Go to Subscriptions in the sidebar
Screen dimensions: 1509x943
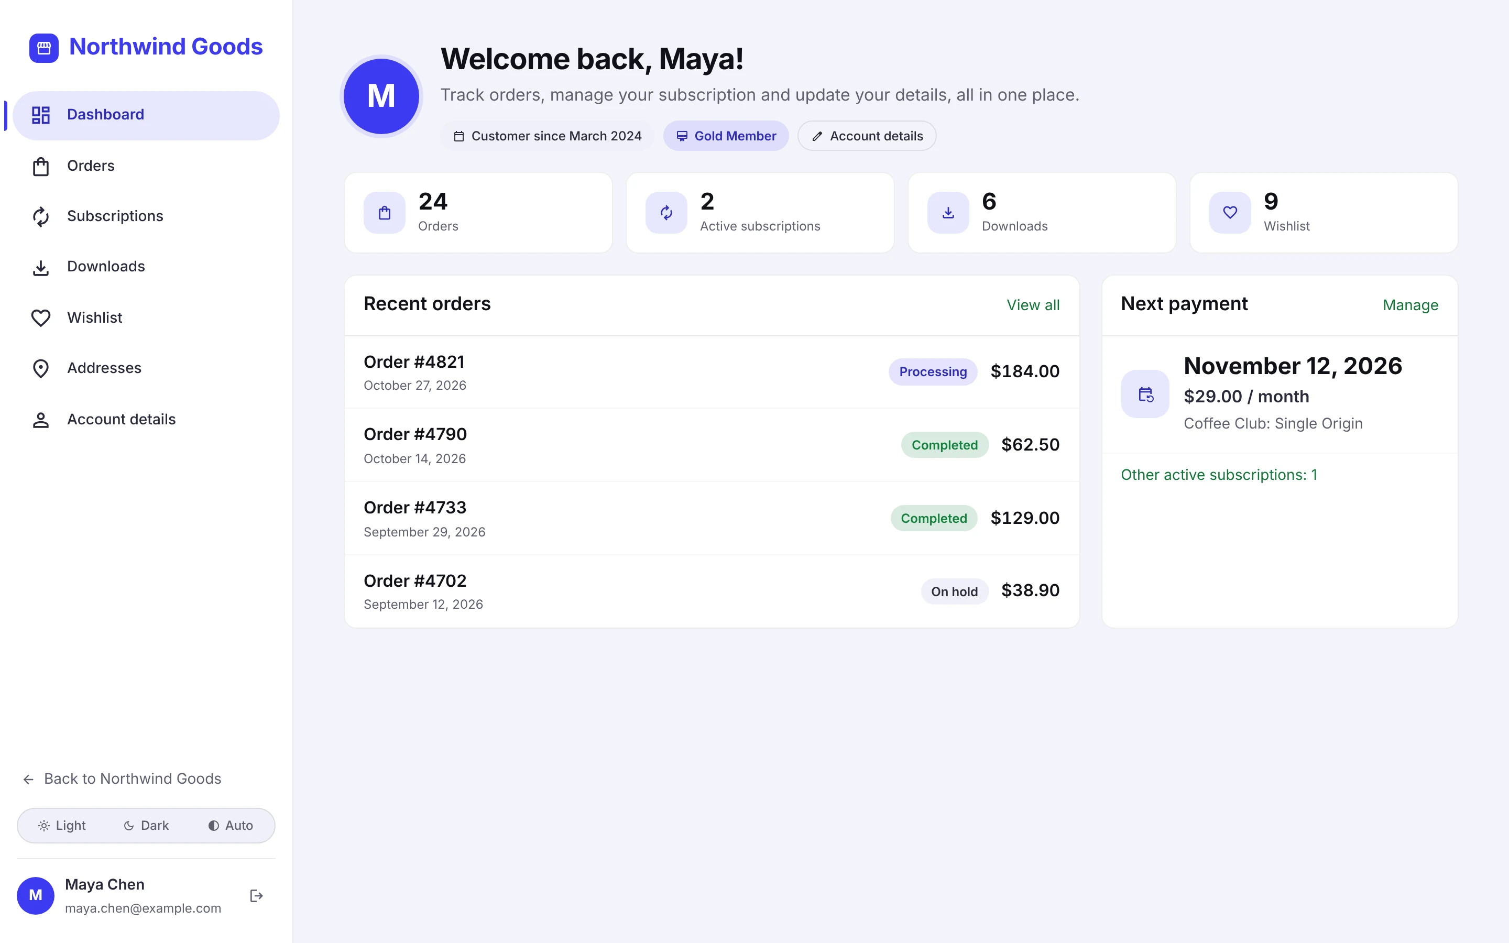pyautogui.click(x=146, y=216)
